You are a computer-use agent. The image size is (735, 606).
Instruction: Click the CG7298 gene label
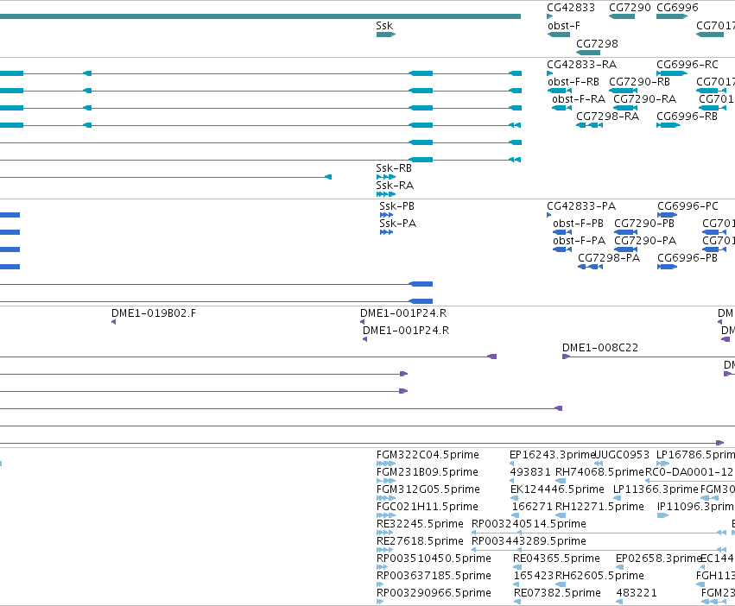(x=597, y=43)
